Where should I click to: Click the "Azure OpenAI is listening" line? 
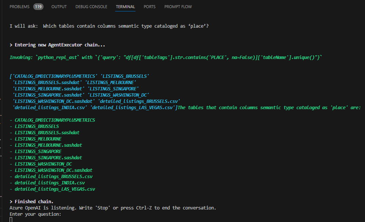click(113, 208)
